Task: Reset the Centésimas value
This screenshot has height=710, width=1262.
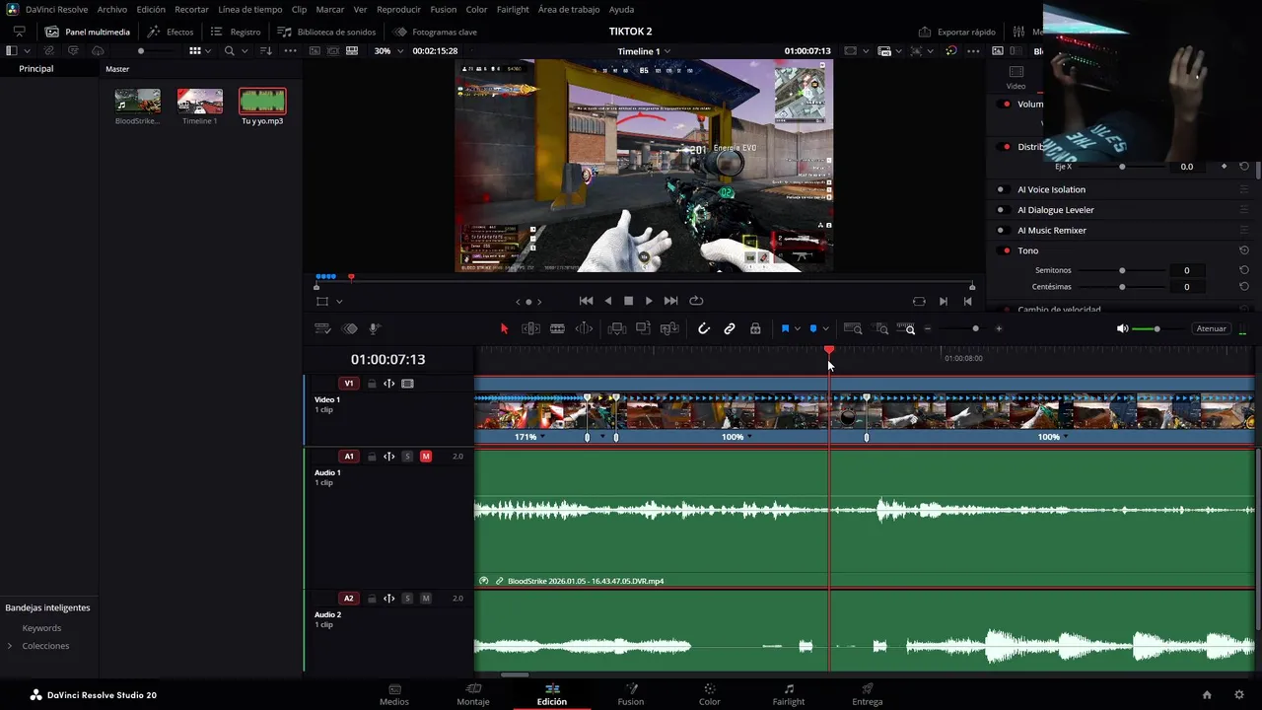Action: (x=1244, y=287)
